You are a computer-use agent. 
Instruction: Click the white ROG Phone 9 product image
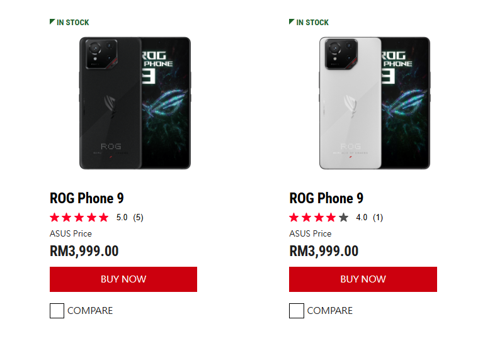pyautogui.click(x=374, y=103)
